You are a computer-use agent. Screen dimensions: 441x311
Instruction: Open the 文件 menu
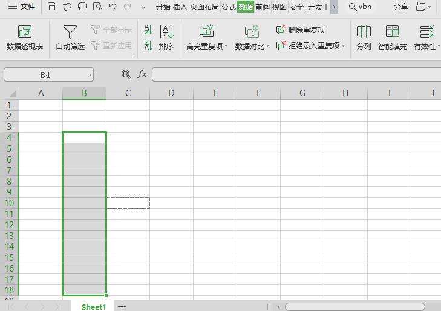point(22,7)
